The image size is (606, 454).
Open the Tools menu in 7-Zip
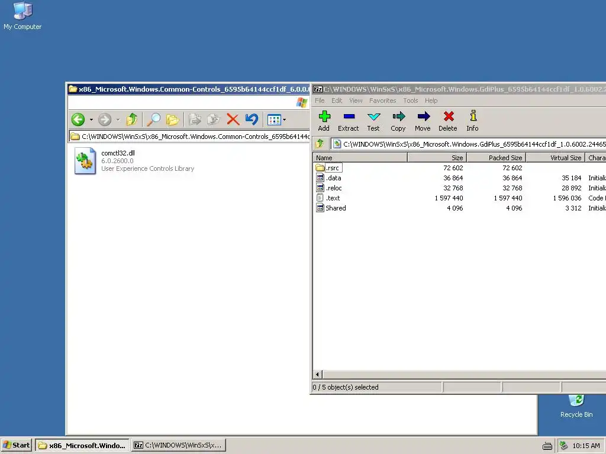[x=411, y=100]
